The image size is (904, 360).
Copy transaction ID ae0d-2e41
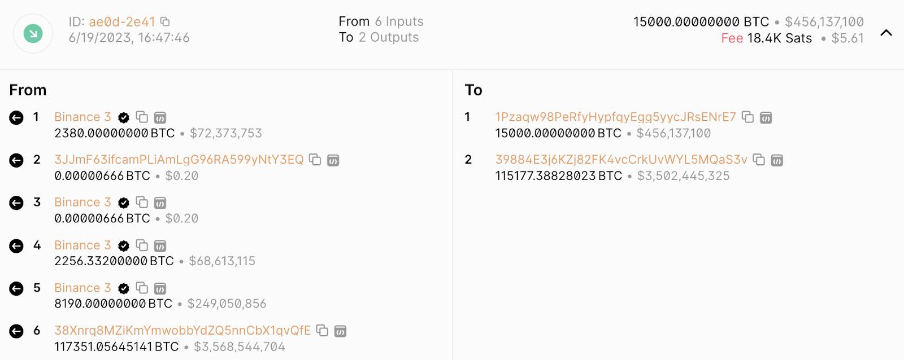point(165,21)
